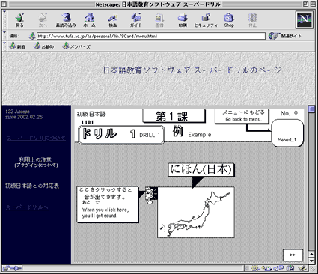Open the Members (メンバーズ) bookmark

pyautogui.click(x=76, y=46)
